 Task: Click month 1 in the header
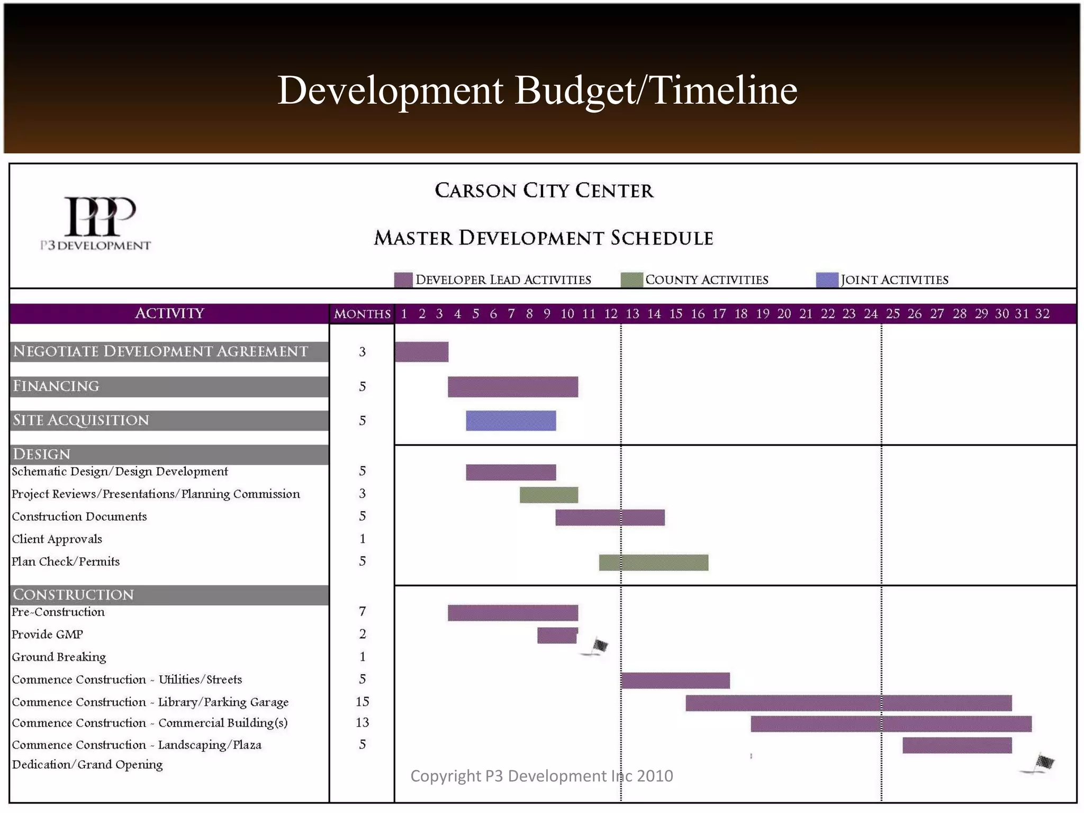click(404, 314)
